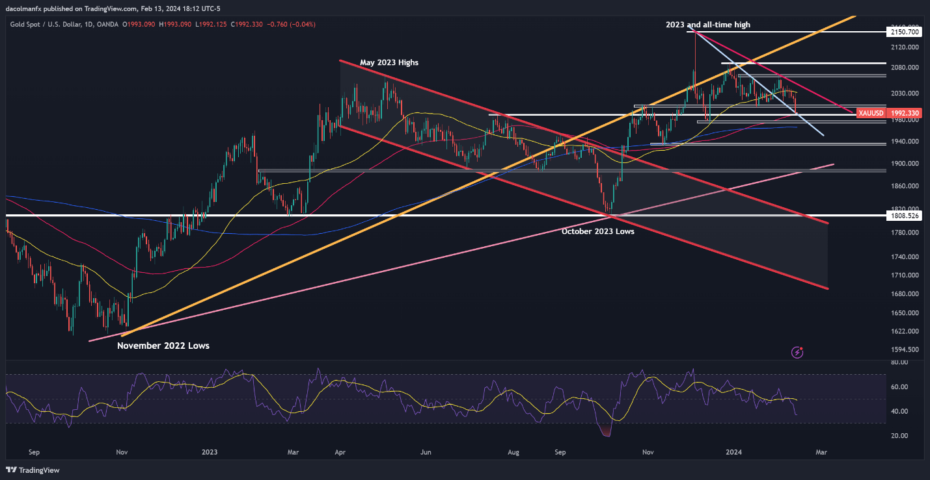930x480 pixels.
Task: Click the 1940.000 price axis label
Action: [904, 142]
